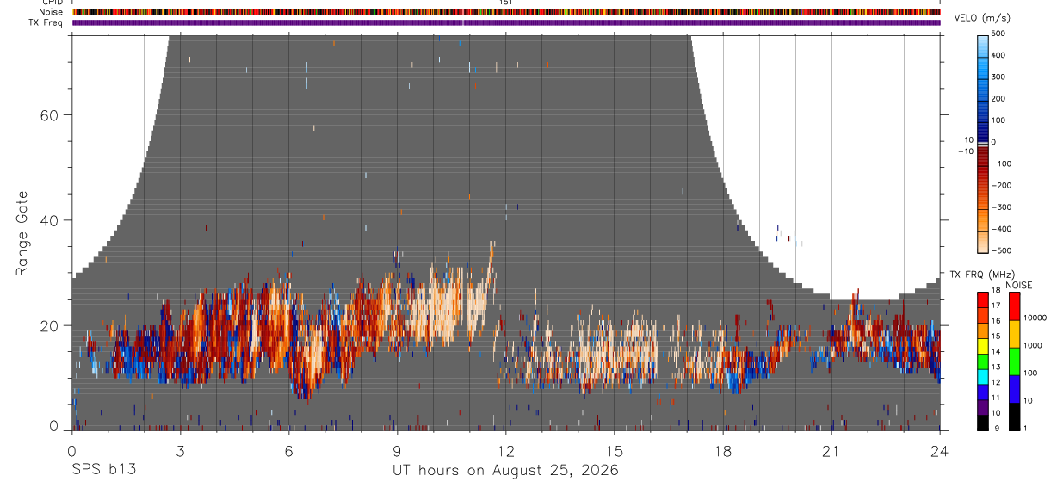Click the UT hours on August 25 title
1057x488 pixels.
(505, 471)
